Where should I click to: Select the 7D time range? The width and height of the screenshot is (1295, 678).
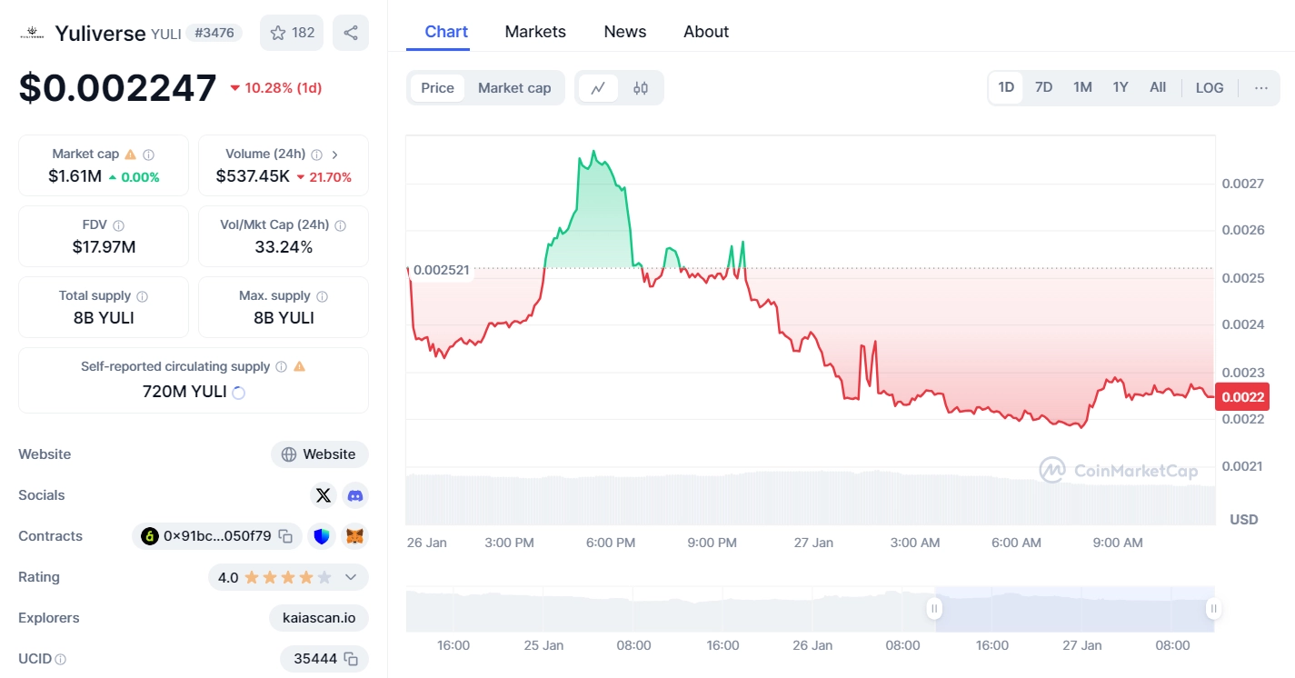(x=1043, y=88)
